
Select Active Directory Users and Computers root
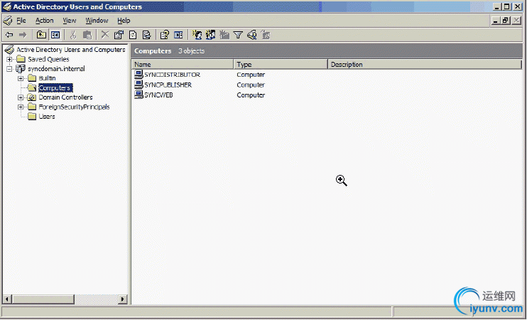click(71, 50)
